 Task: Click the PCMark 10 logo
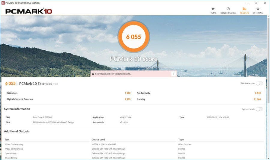(28, 11)
